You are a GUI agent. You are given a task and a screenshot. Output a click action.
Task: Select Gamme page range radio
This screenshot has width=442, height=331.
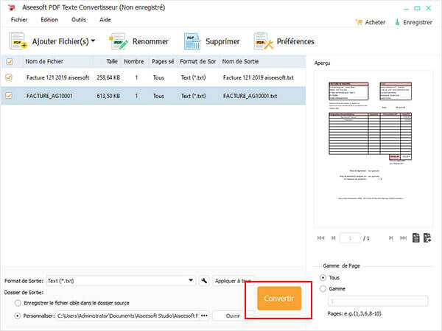tap(323, 289)
